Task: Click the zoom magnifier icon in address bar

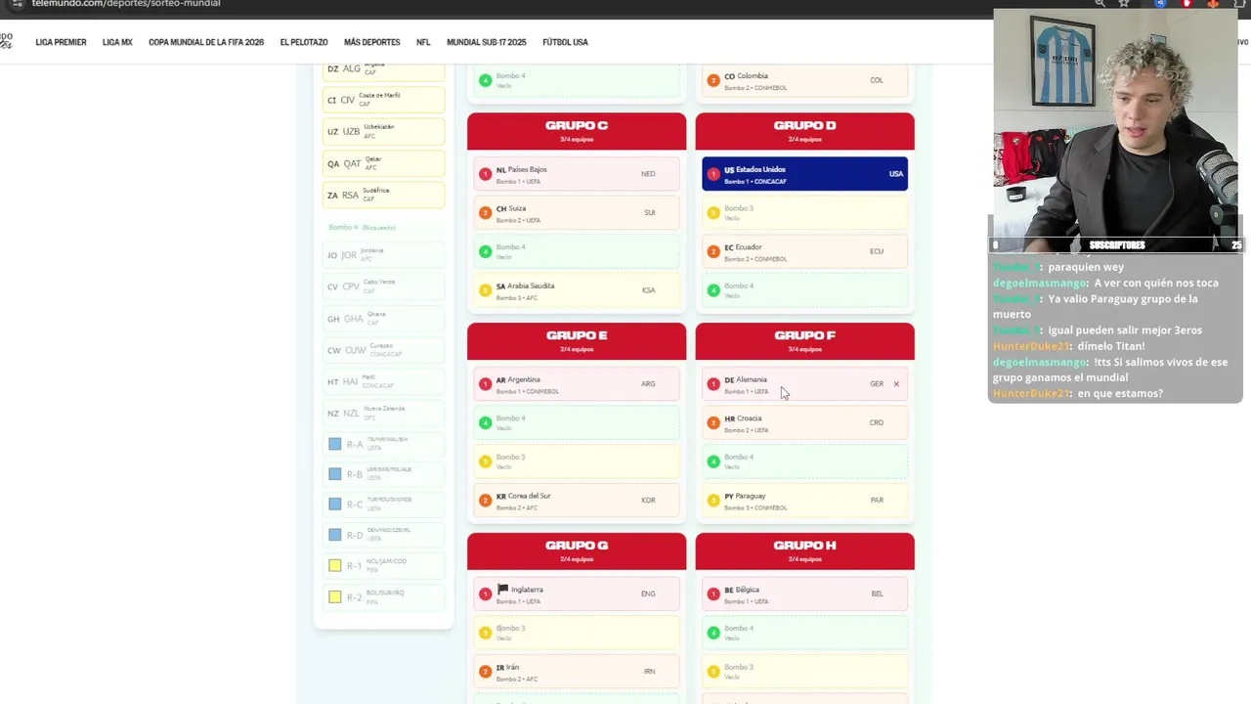Action: point(1100,4)
